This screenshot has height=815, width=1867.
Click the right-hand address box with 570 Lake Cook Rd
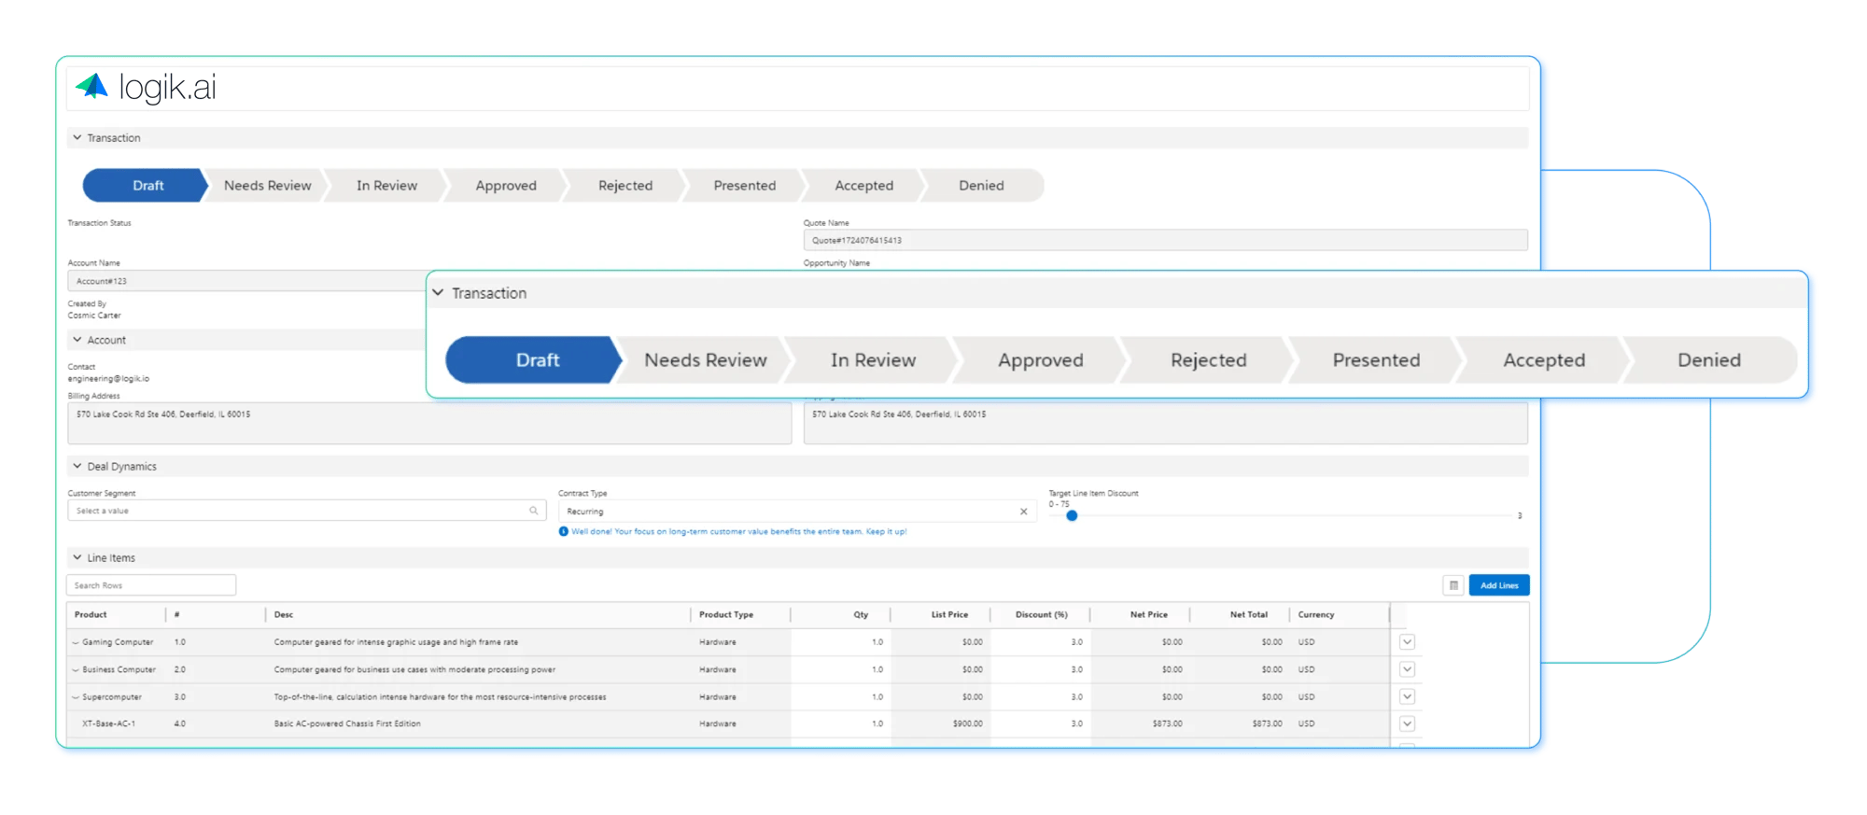click(x=1165, y=424)
